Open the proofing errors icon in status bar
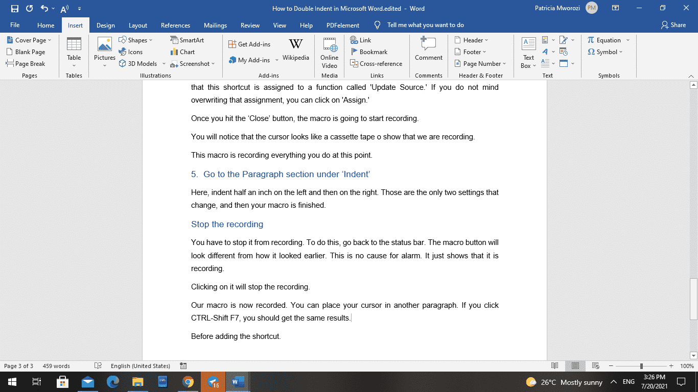The height and width of the screenshot is (392, 698). (x=98, y=366)
